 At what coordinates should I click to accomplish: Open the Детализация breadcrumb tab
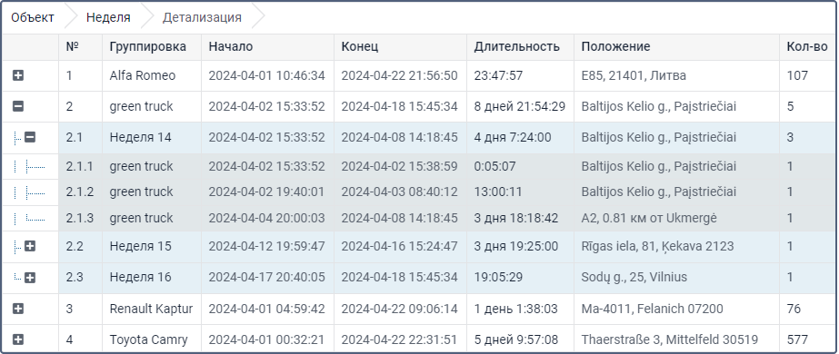tap(202, 17)
